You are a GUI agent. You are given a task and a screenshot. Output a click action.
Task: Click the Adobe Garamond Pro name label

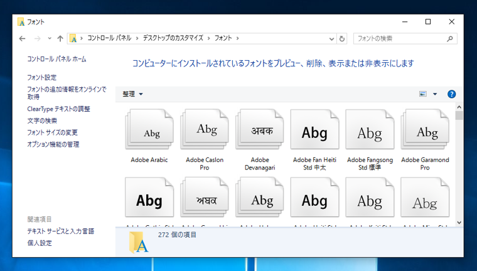tap(425, 164)
